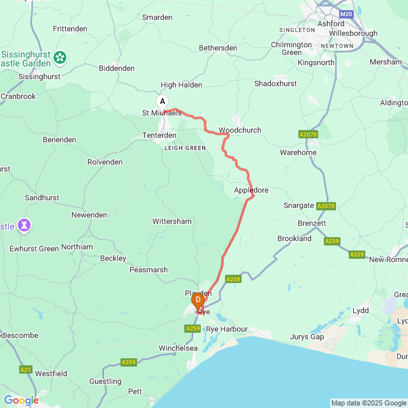408x408 pixels.
Task: Click the A2070 shield near Snargate
Action: 326,206
